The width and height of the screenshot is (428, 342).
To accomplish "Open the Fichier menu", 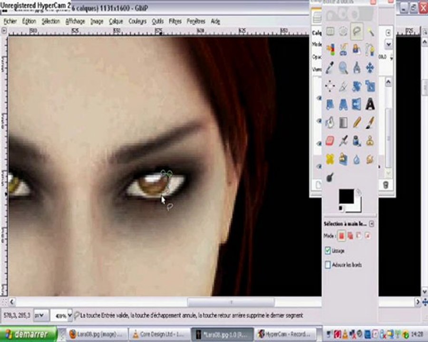I will tap(10, 21).
